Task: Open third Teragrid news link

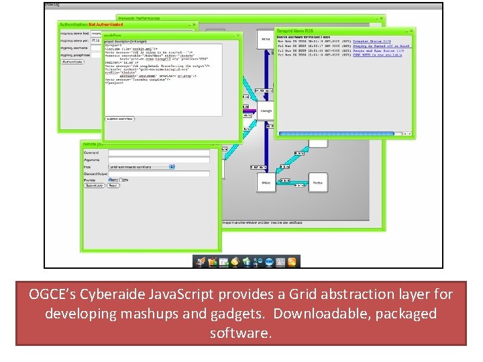Action: 378,50
